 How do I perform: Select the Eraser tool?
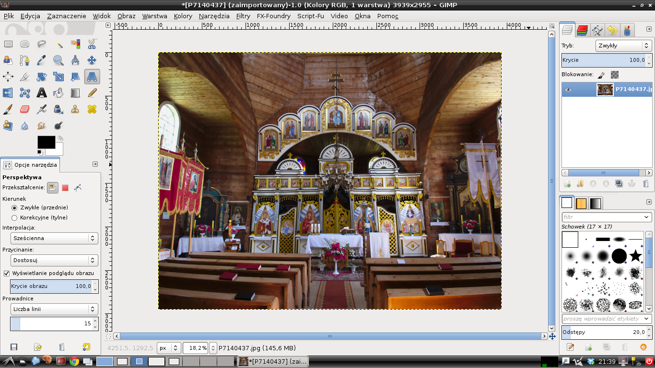pos(25,109)
